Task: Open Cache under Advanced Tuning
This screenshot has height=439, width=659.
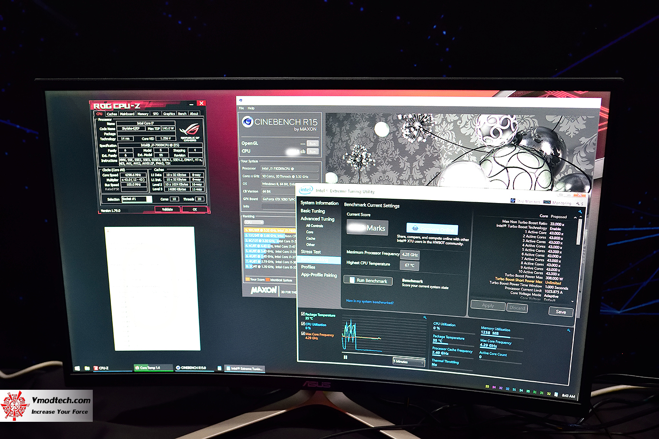Action: (311, 238)
